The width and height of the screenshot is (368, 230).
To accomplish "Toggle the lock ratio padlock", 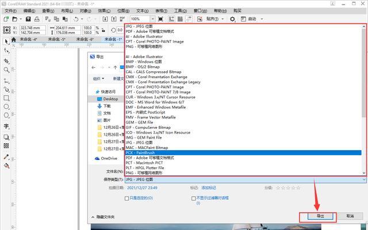I will (103, 30).
